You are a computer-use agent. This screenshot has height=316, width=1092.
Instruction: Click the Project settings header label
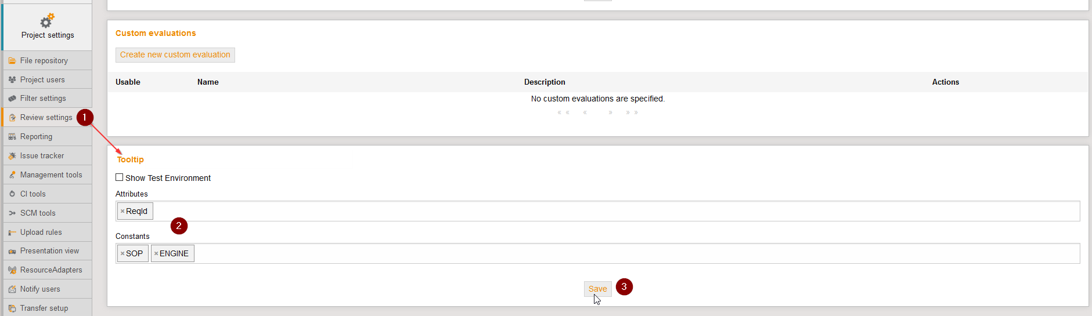point(48,35)
